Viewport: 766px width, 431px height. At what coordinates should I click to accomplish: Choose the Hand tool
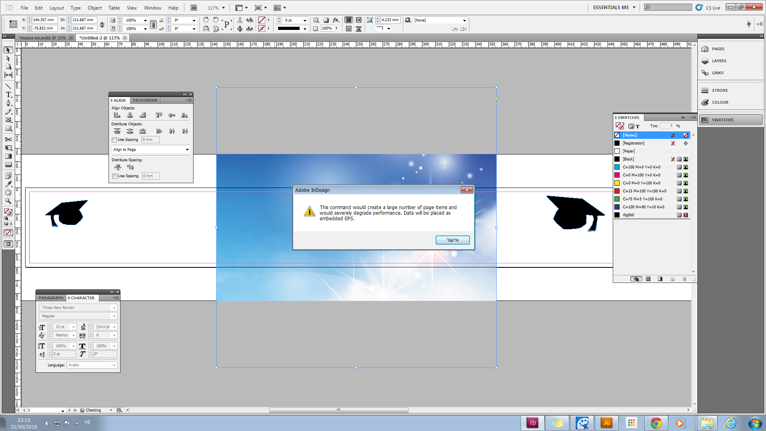pyautogui.click(x=8, y=193)
